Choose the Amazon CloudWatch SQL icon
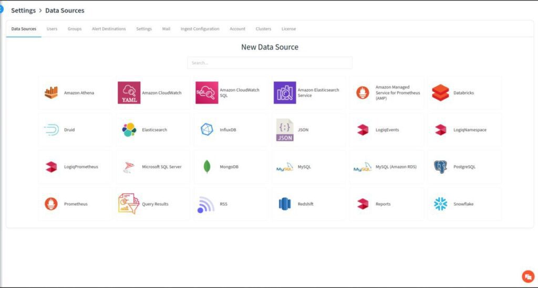This screenshot has height=288, width=538. coord(207,92)
